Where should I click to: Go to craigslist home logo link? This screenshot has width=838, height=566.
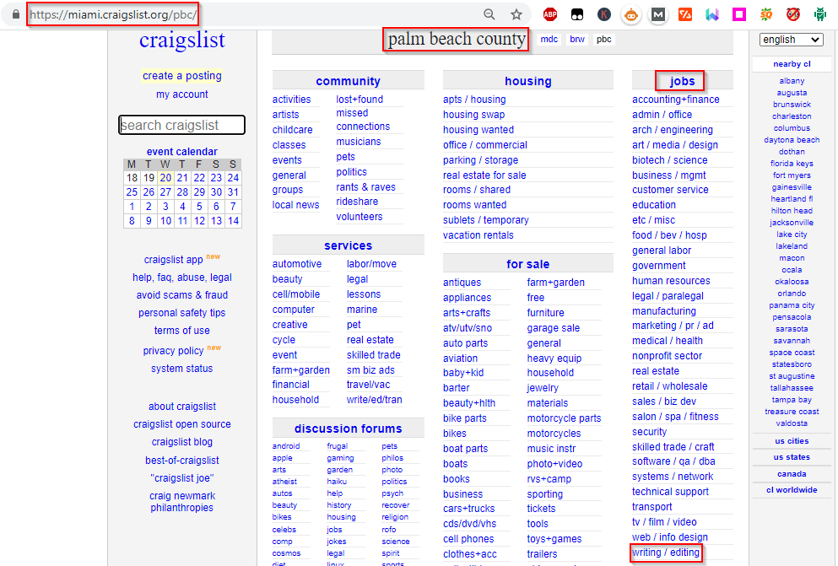[181, 40]
